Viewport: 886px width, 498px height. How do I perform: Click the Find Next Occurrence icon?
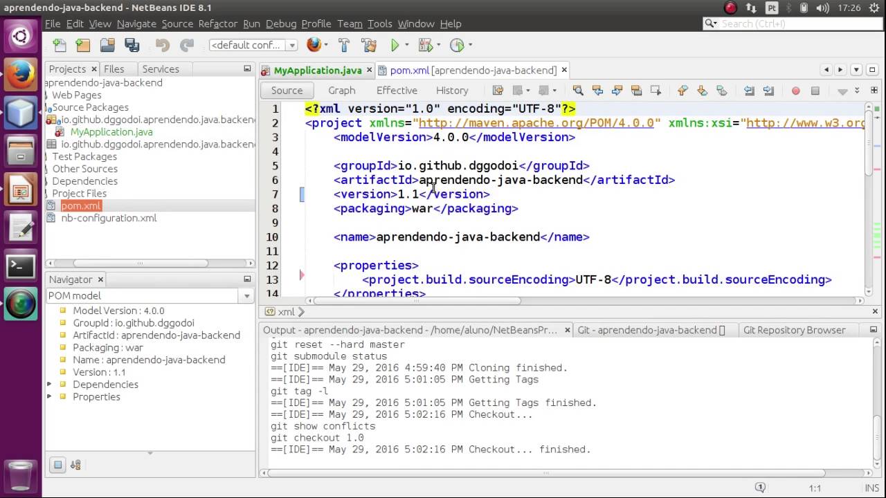tap(617, 91)
